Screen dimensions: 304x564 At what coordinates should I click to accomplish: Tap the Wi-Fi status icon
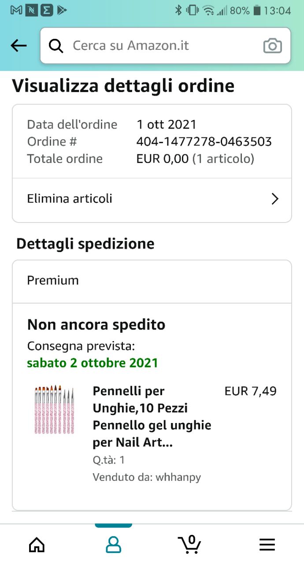click(208, 10)
